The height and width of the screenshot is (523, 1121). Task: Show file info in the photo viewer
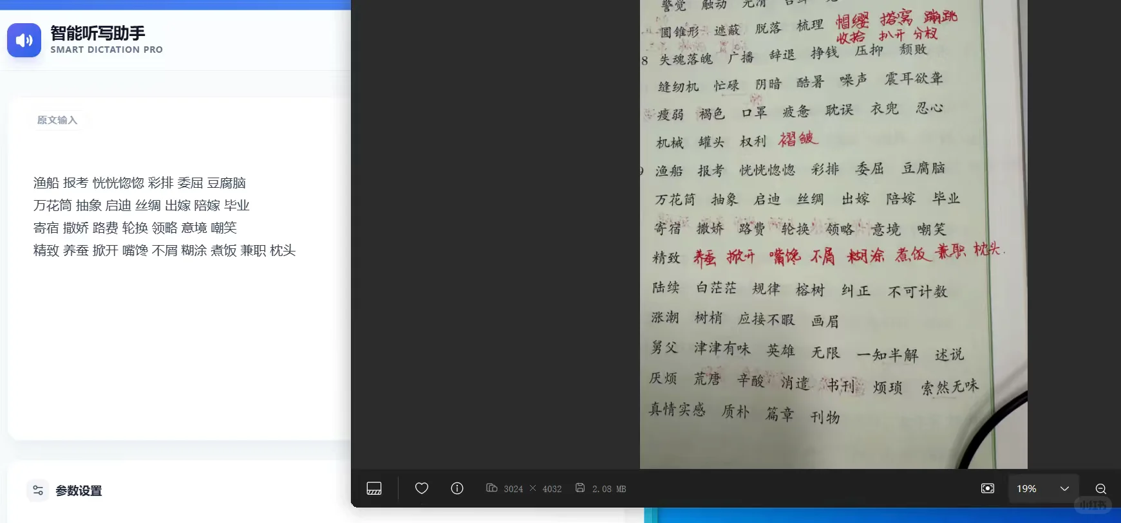[x=457, y=488]
